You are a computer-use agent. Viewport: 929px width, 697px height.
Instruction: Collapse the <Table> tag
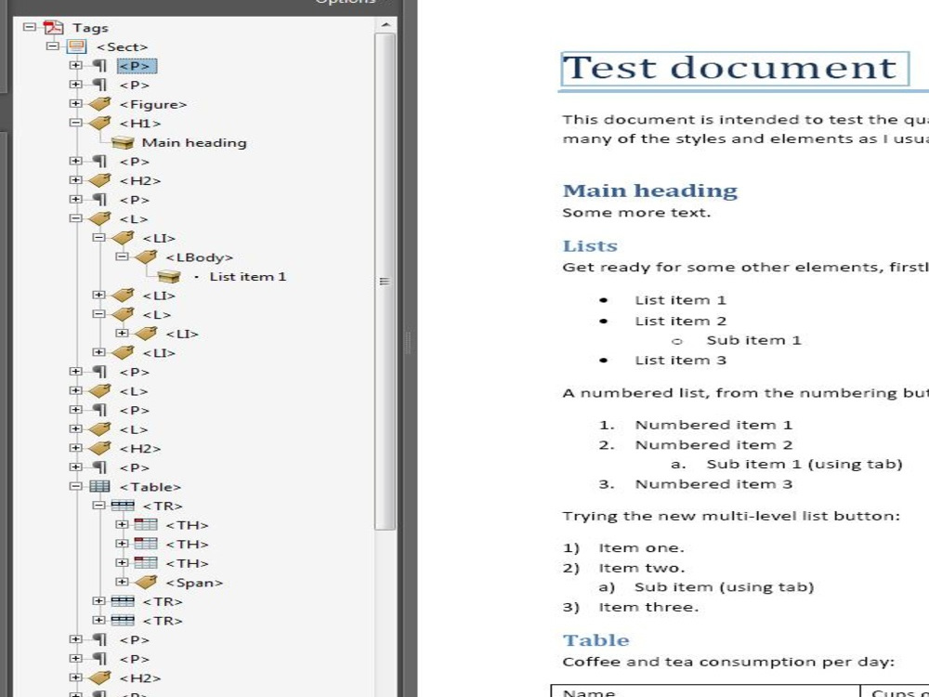point(75,486)
